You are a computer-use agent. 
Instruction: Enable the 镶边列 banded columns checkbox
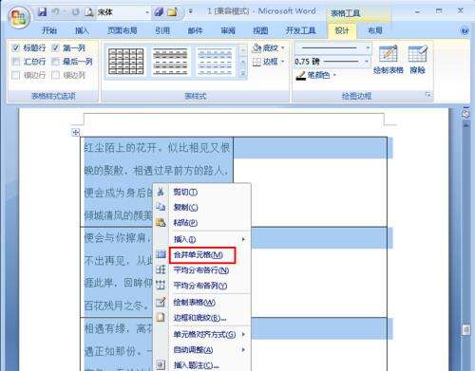55,75
